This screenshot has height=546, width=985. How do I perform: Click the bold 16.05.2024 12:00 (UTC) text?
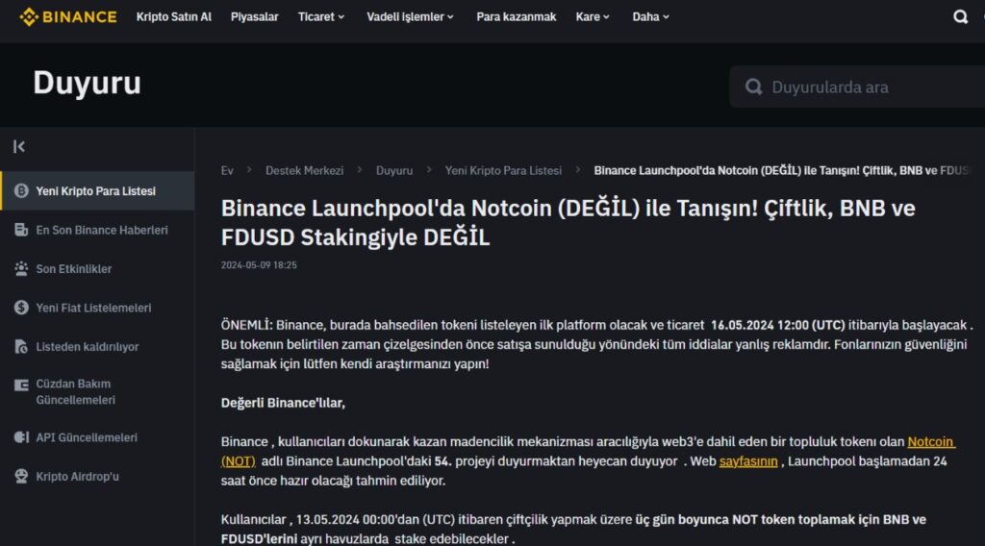[777, 325]
